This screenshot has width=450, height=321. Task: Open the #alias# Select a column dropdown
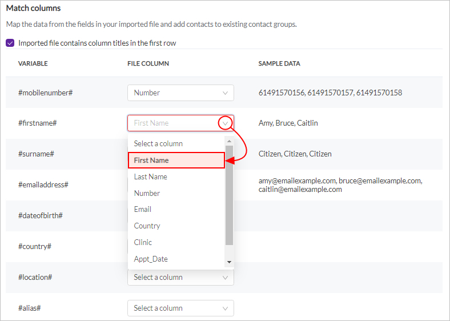point(180,308)
